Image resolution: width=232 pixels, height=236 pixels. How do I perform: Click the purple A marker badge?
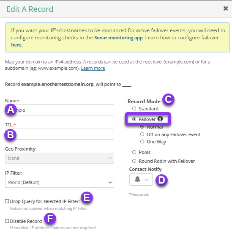[x=11, y=110]
